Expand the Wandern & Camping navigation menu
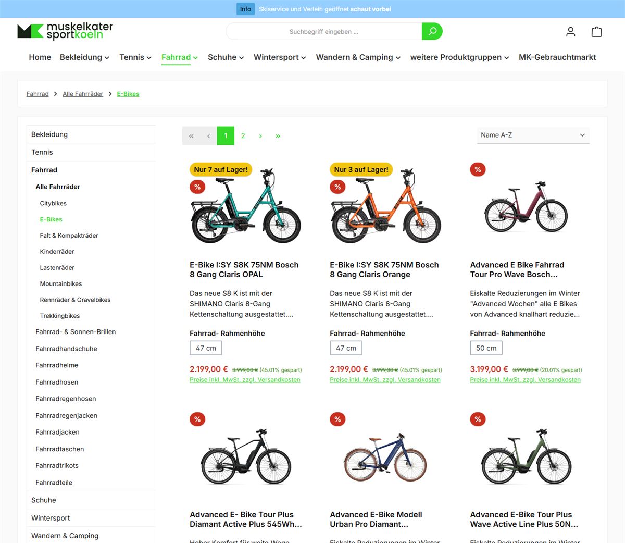625x543 pixels. coord(358,57)
